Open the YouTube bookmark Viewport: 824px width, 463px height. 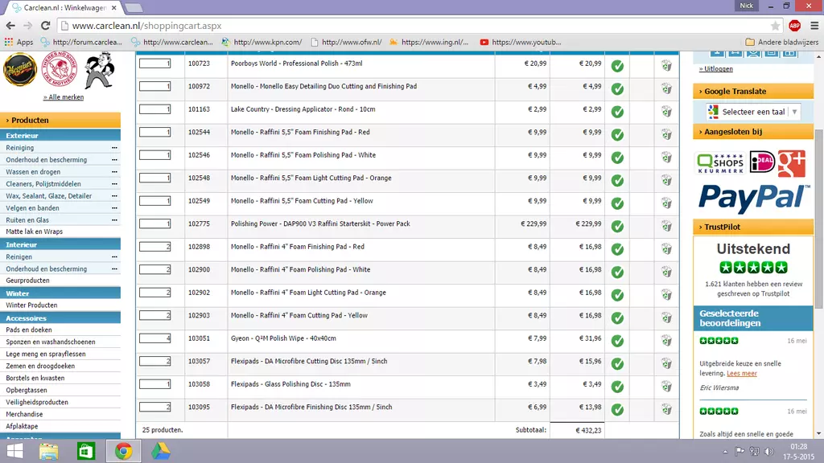click(x=521, y=42)
